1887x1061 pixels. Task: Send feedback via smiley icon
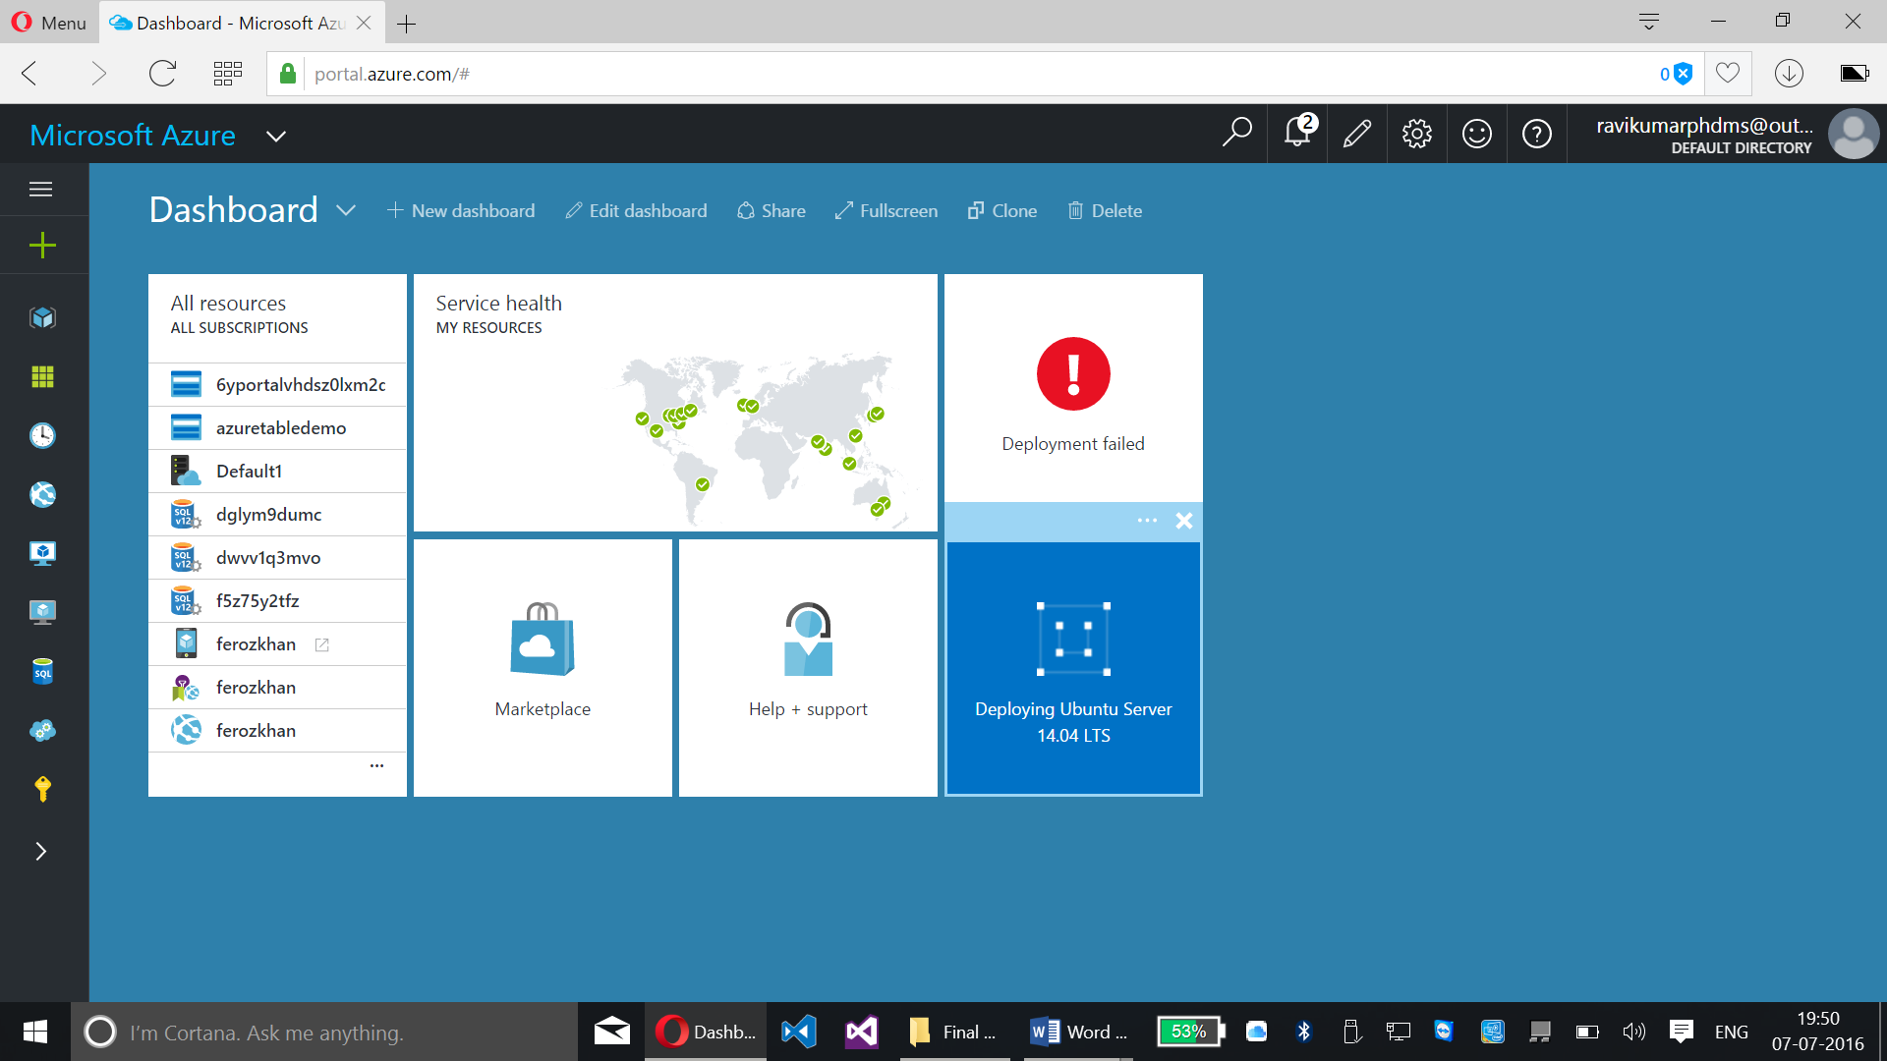coord(1476,133)
